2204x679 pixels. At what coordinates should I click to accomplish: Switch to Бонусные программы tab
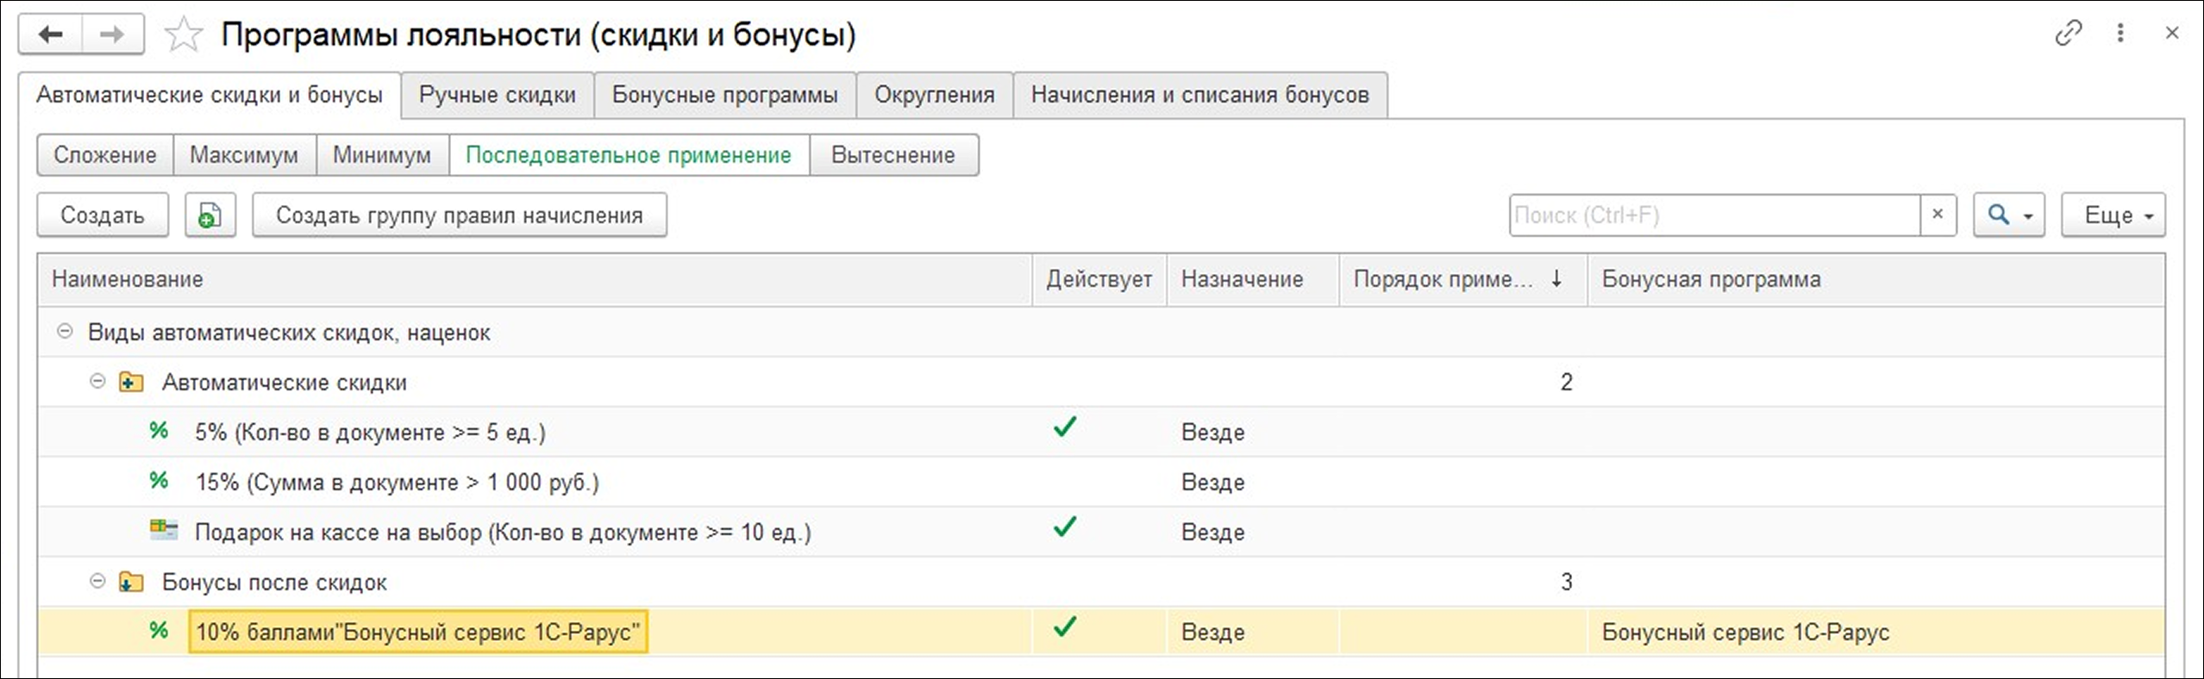[x=724, y=95]
